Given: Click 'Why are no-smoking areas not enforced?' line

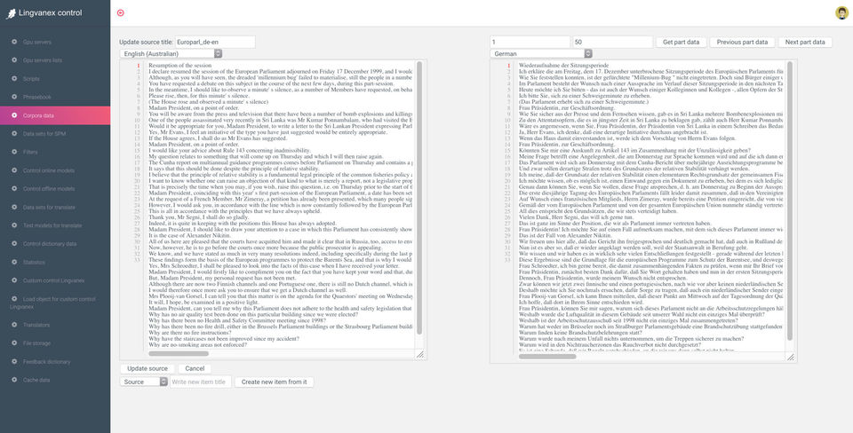Looking at the screenshot, I should [196, 345].
